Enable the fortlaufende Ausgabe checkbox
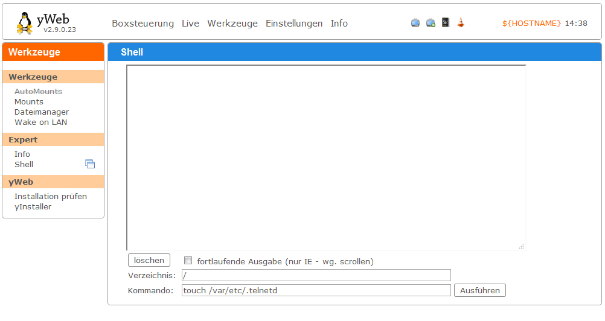605x321 pixels. click(188, 261)
